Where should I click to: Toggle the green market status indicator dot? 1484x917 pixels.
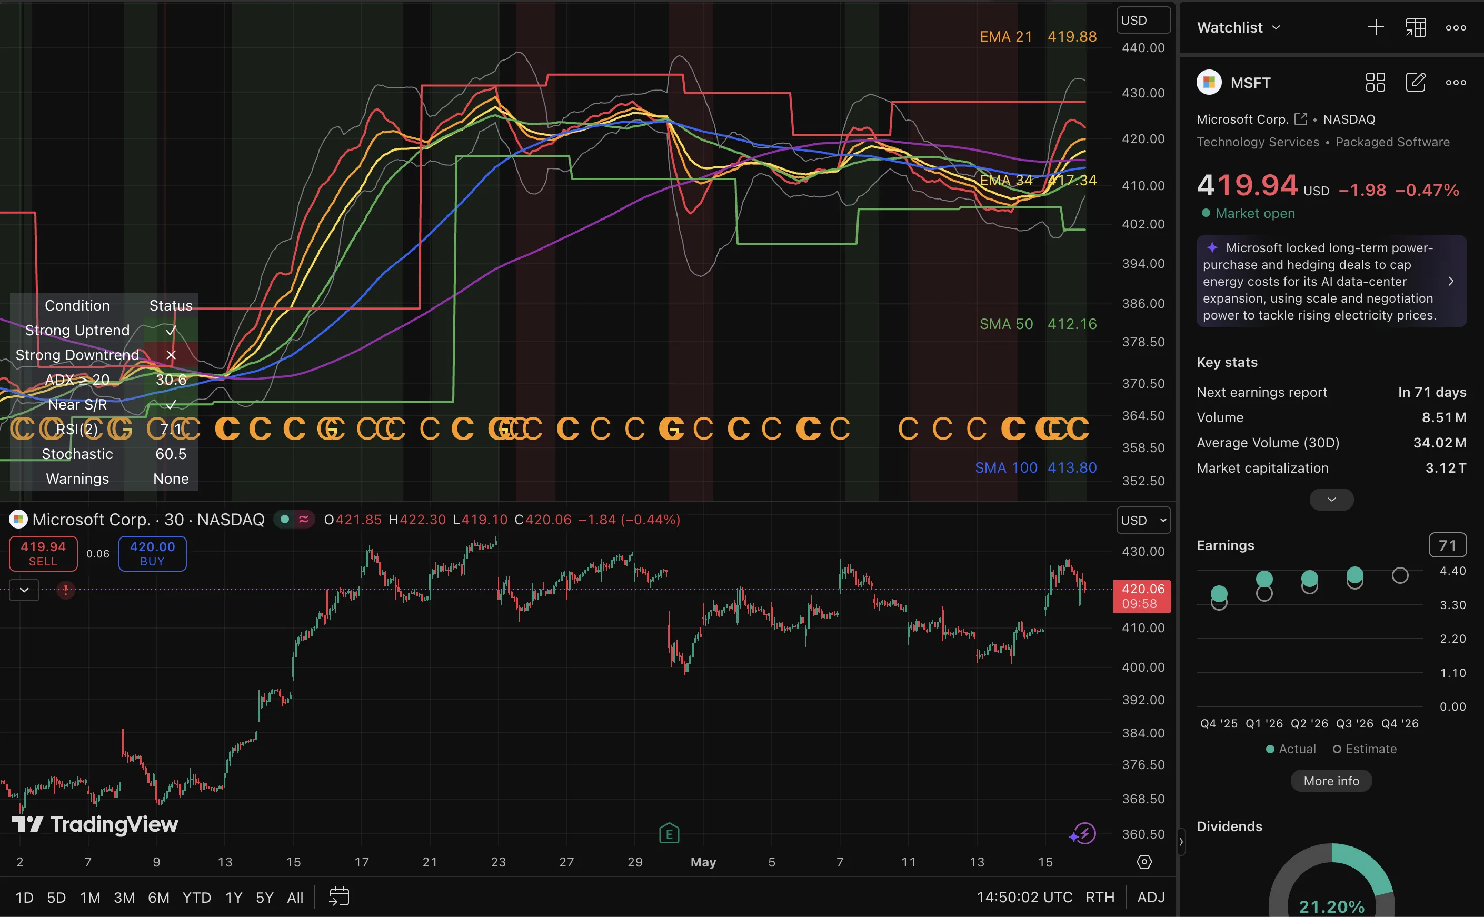[x=284, y=519]
